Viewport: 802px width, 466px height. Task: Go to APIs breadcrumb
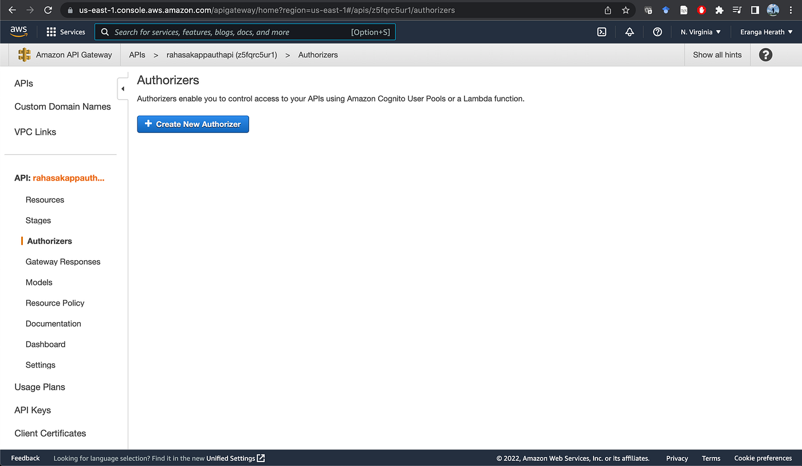pyautogui.click(x=137, y=55)
